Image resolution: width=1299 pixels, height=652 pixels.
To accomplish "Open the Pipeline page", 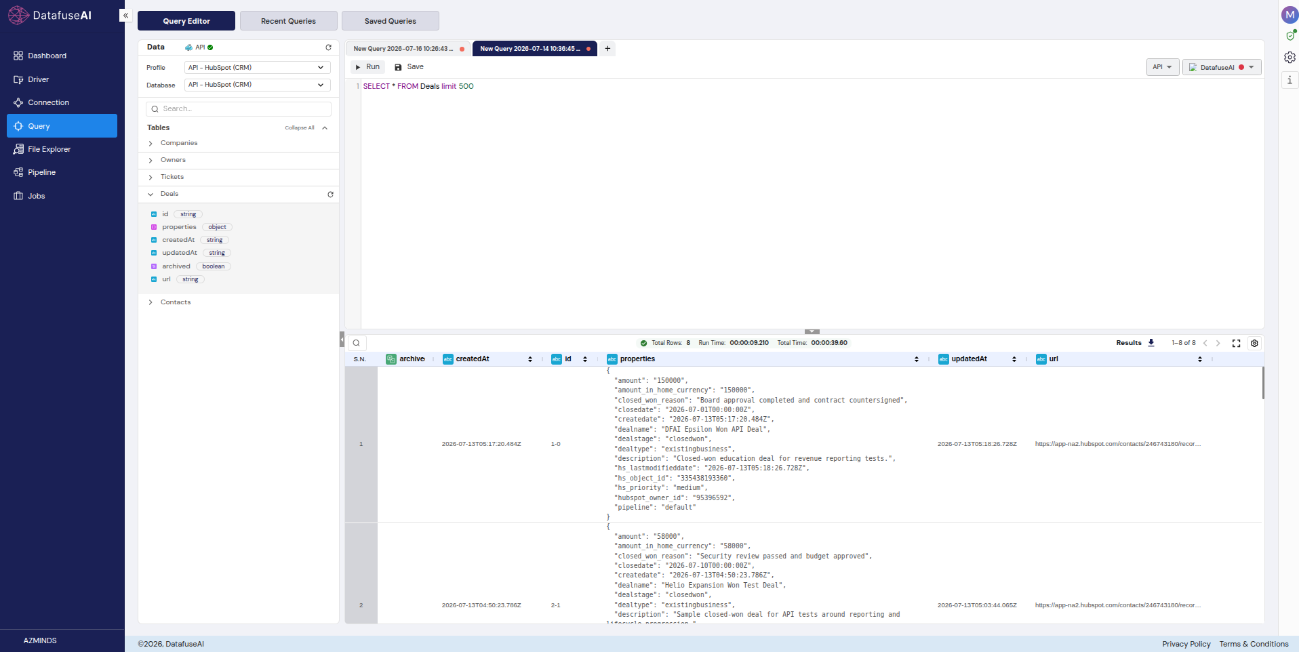I will pyautogui.click(x=62, y=172).
